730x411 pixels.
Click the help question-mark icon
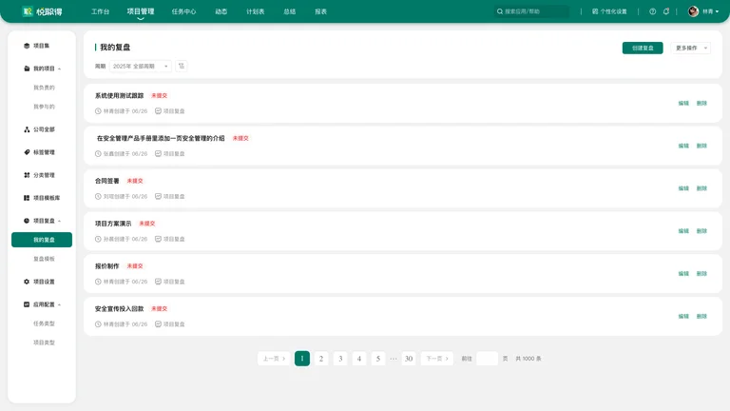click(x=652, y=11)
